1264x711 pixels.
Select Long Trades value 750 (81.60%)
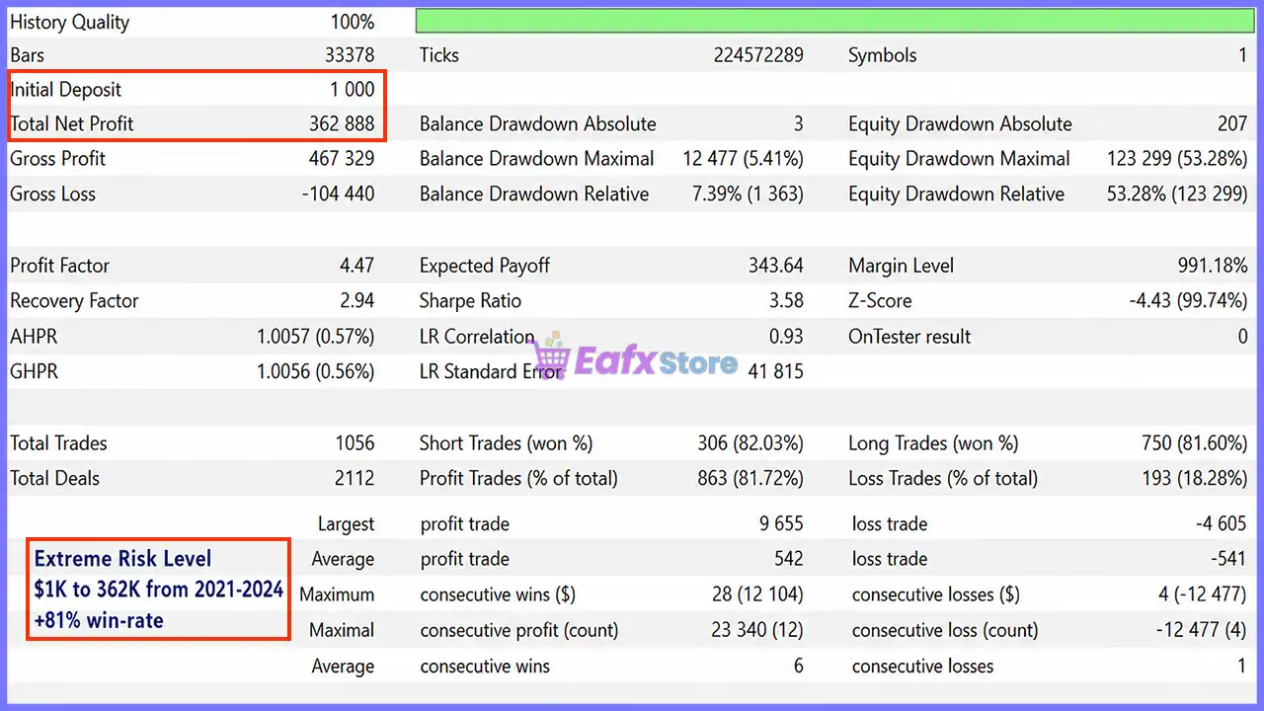tap(1195, 443)
